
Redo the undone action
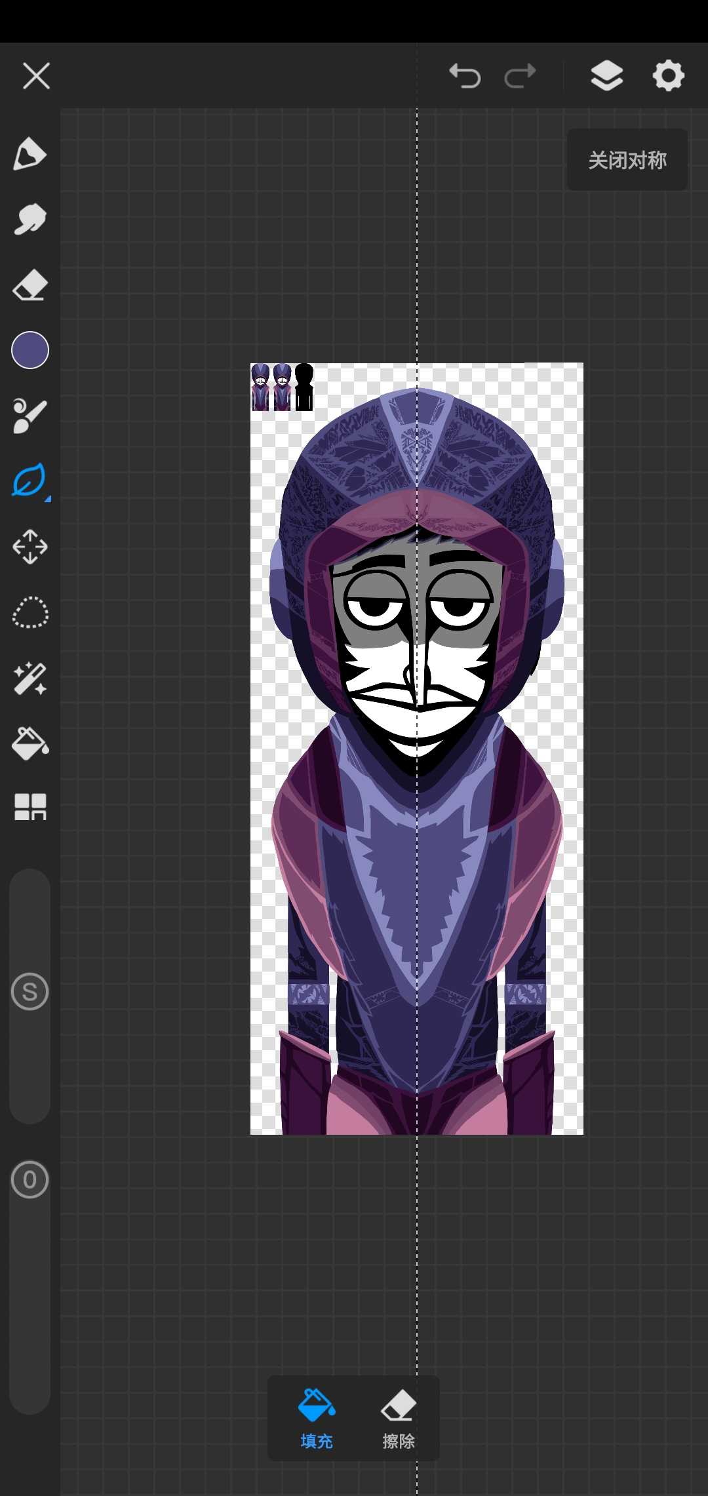[521, 76]
